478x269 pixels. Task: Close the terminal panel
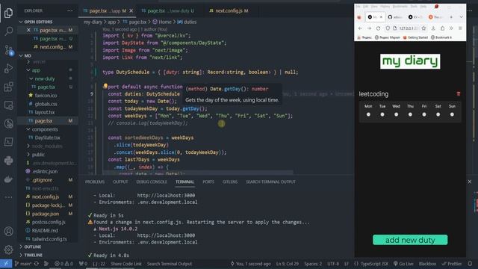(x=470, y=182)
